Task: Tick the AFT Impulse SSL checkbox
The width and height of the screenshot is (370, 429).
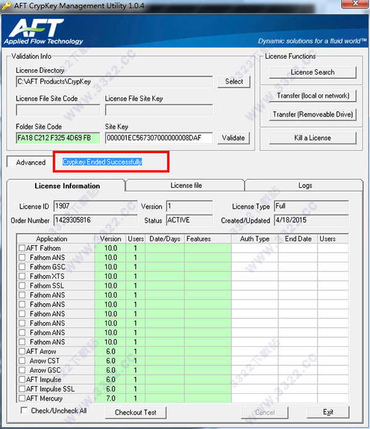Action: (x=22, y=389)
